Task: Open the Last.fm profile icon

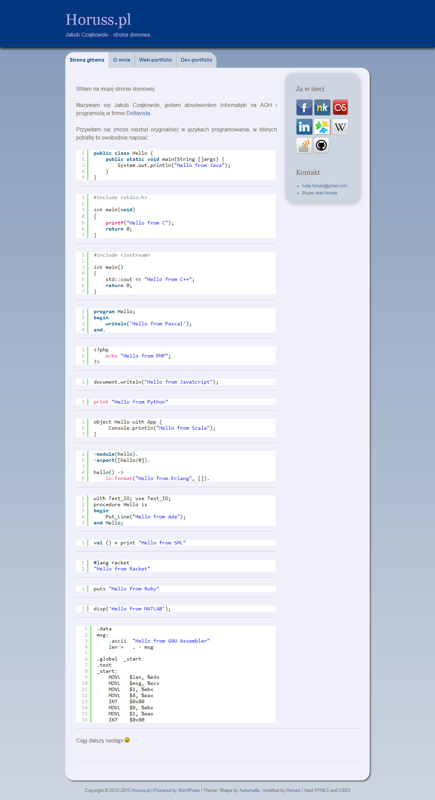Action: click(340, 108)
